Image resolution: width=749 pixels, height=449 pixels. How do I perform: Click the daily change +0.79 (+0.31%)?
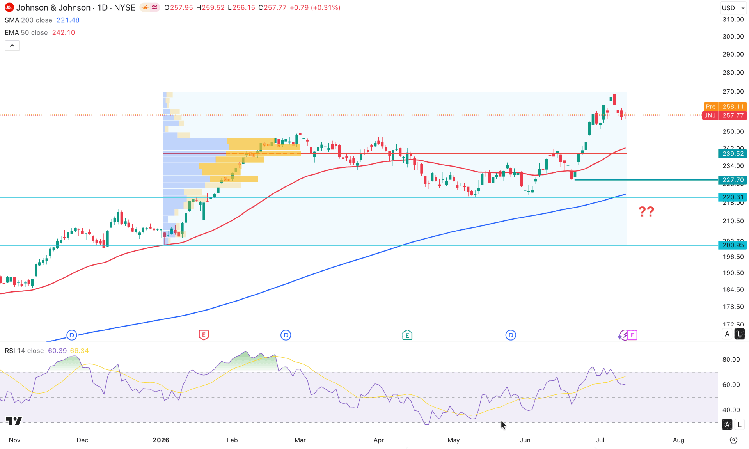point(315,7)
